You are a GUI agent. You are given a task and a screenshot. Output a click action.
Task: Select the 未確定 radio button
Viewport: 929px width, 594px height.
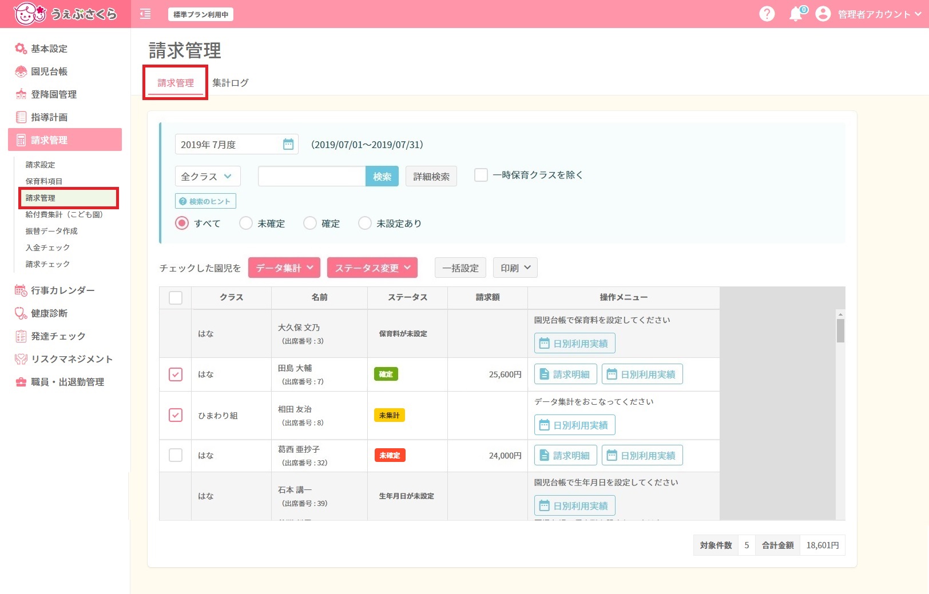246,223
